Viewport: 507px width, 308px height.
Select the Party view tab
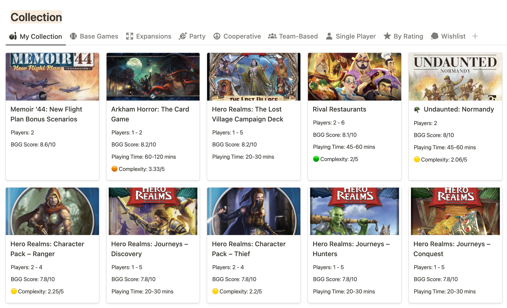(192, 36)
